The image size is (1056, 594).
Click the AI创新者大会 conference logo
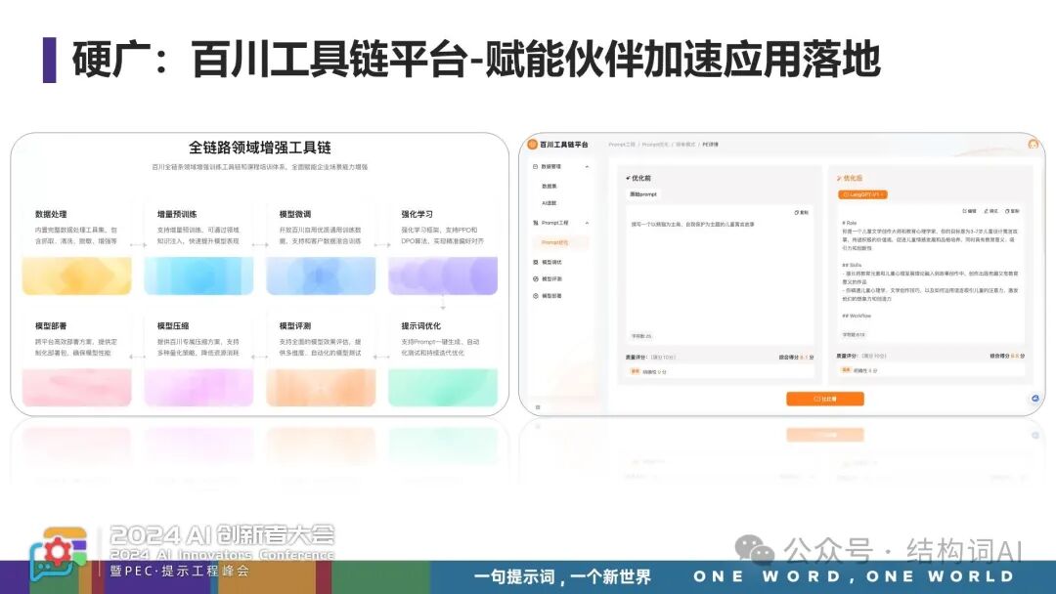coord(58,554)
